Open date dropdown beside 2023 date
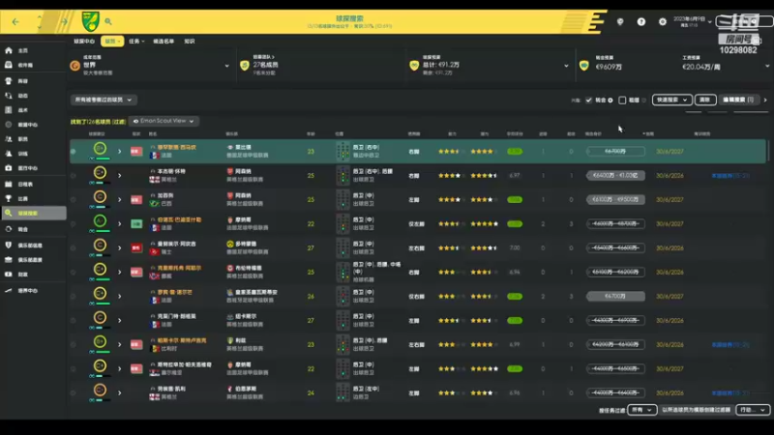 click(x=710, y=21)
